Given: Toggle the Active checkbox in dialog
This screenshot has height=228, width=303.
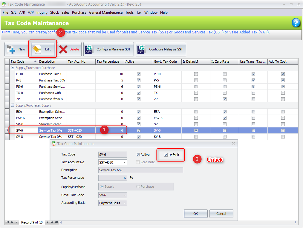Looking at the screenshot, I should (138, 155).
